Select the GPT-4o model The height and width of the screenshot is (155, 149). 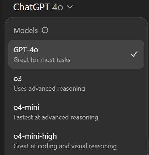[x=76, y=54]
